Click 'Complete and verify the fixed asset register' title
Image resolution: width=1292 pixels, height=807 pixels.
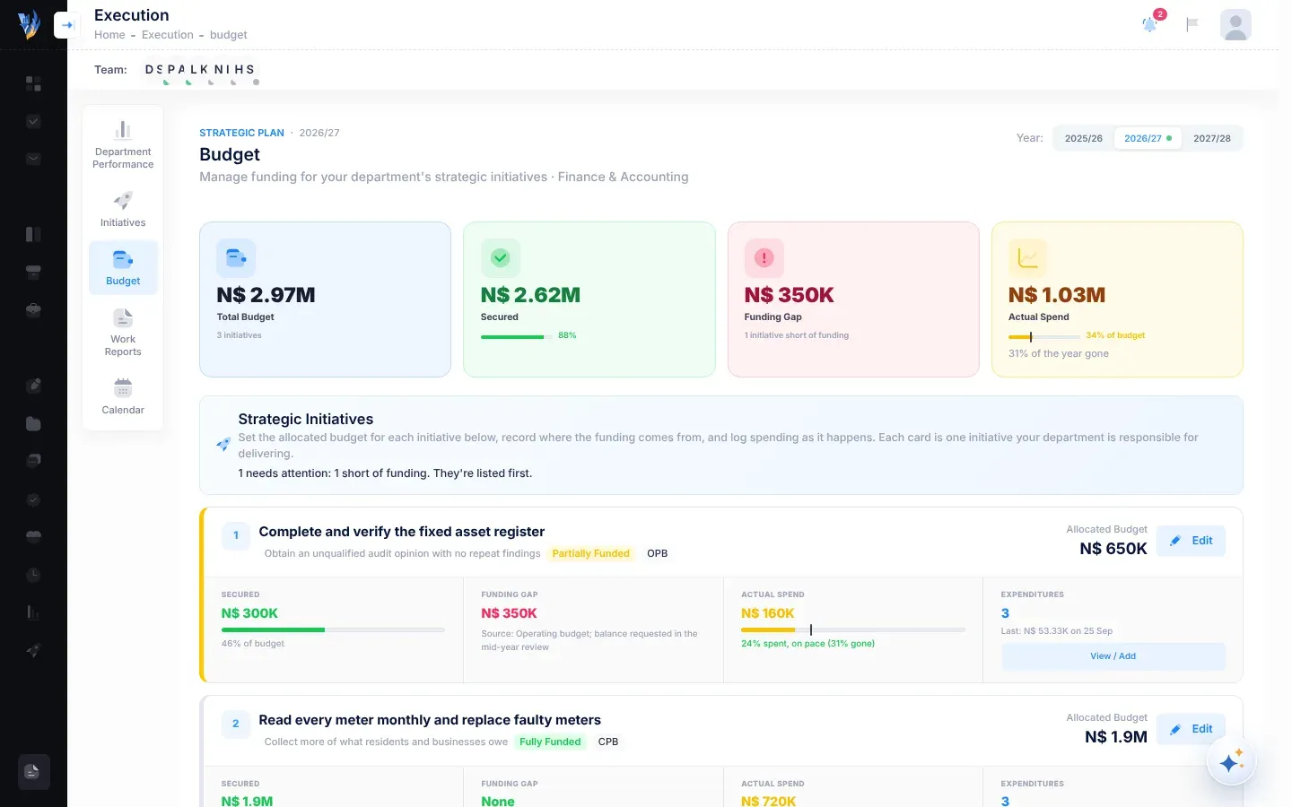(x=402, y=532)
